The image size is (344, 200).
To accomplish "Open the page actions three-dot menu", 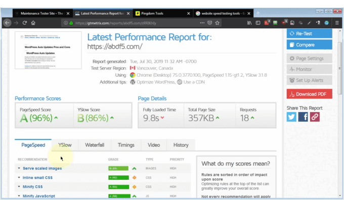I will point(202,23).
